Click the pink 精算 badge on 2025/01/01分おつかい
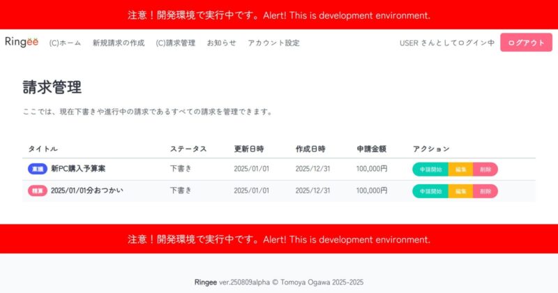The width and height of the screenshot is (558, 293). point(38,190)
